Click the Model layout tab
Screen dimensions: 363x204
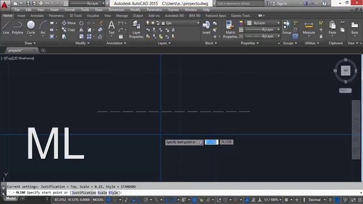click(x=11, y=198)
